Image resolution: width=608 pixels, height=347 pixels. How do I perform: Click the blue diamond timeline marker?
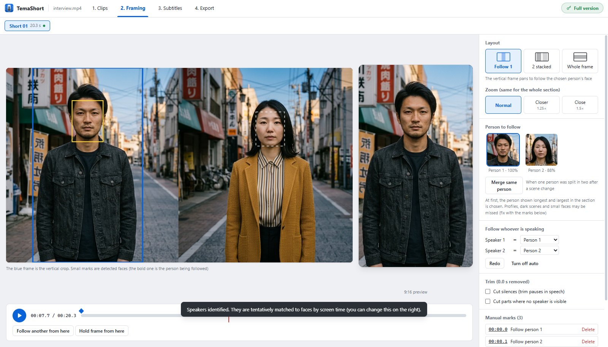coord(81,311)
